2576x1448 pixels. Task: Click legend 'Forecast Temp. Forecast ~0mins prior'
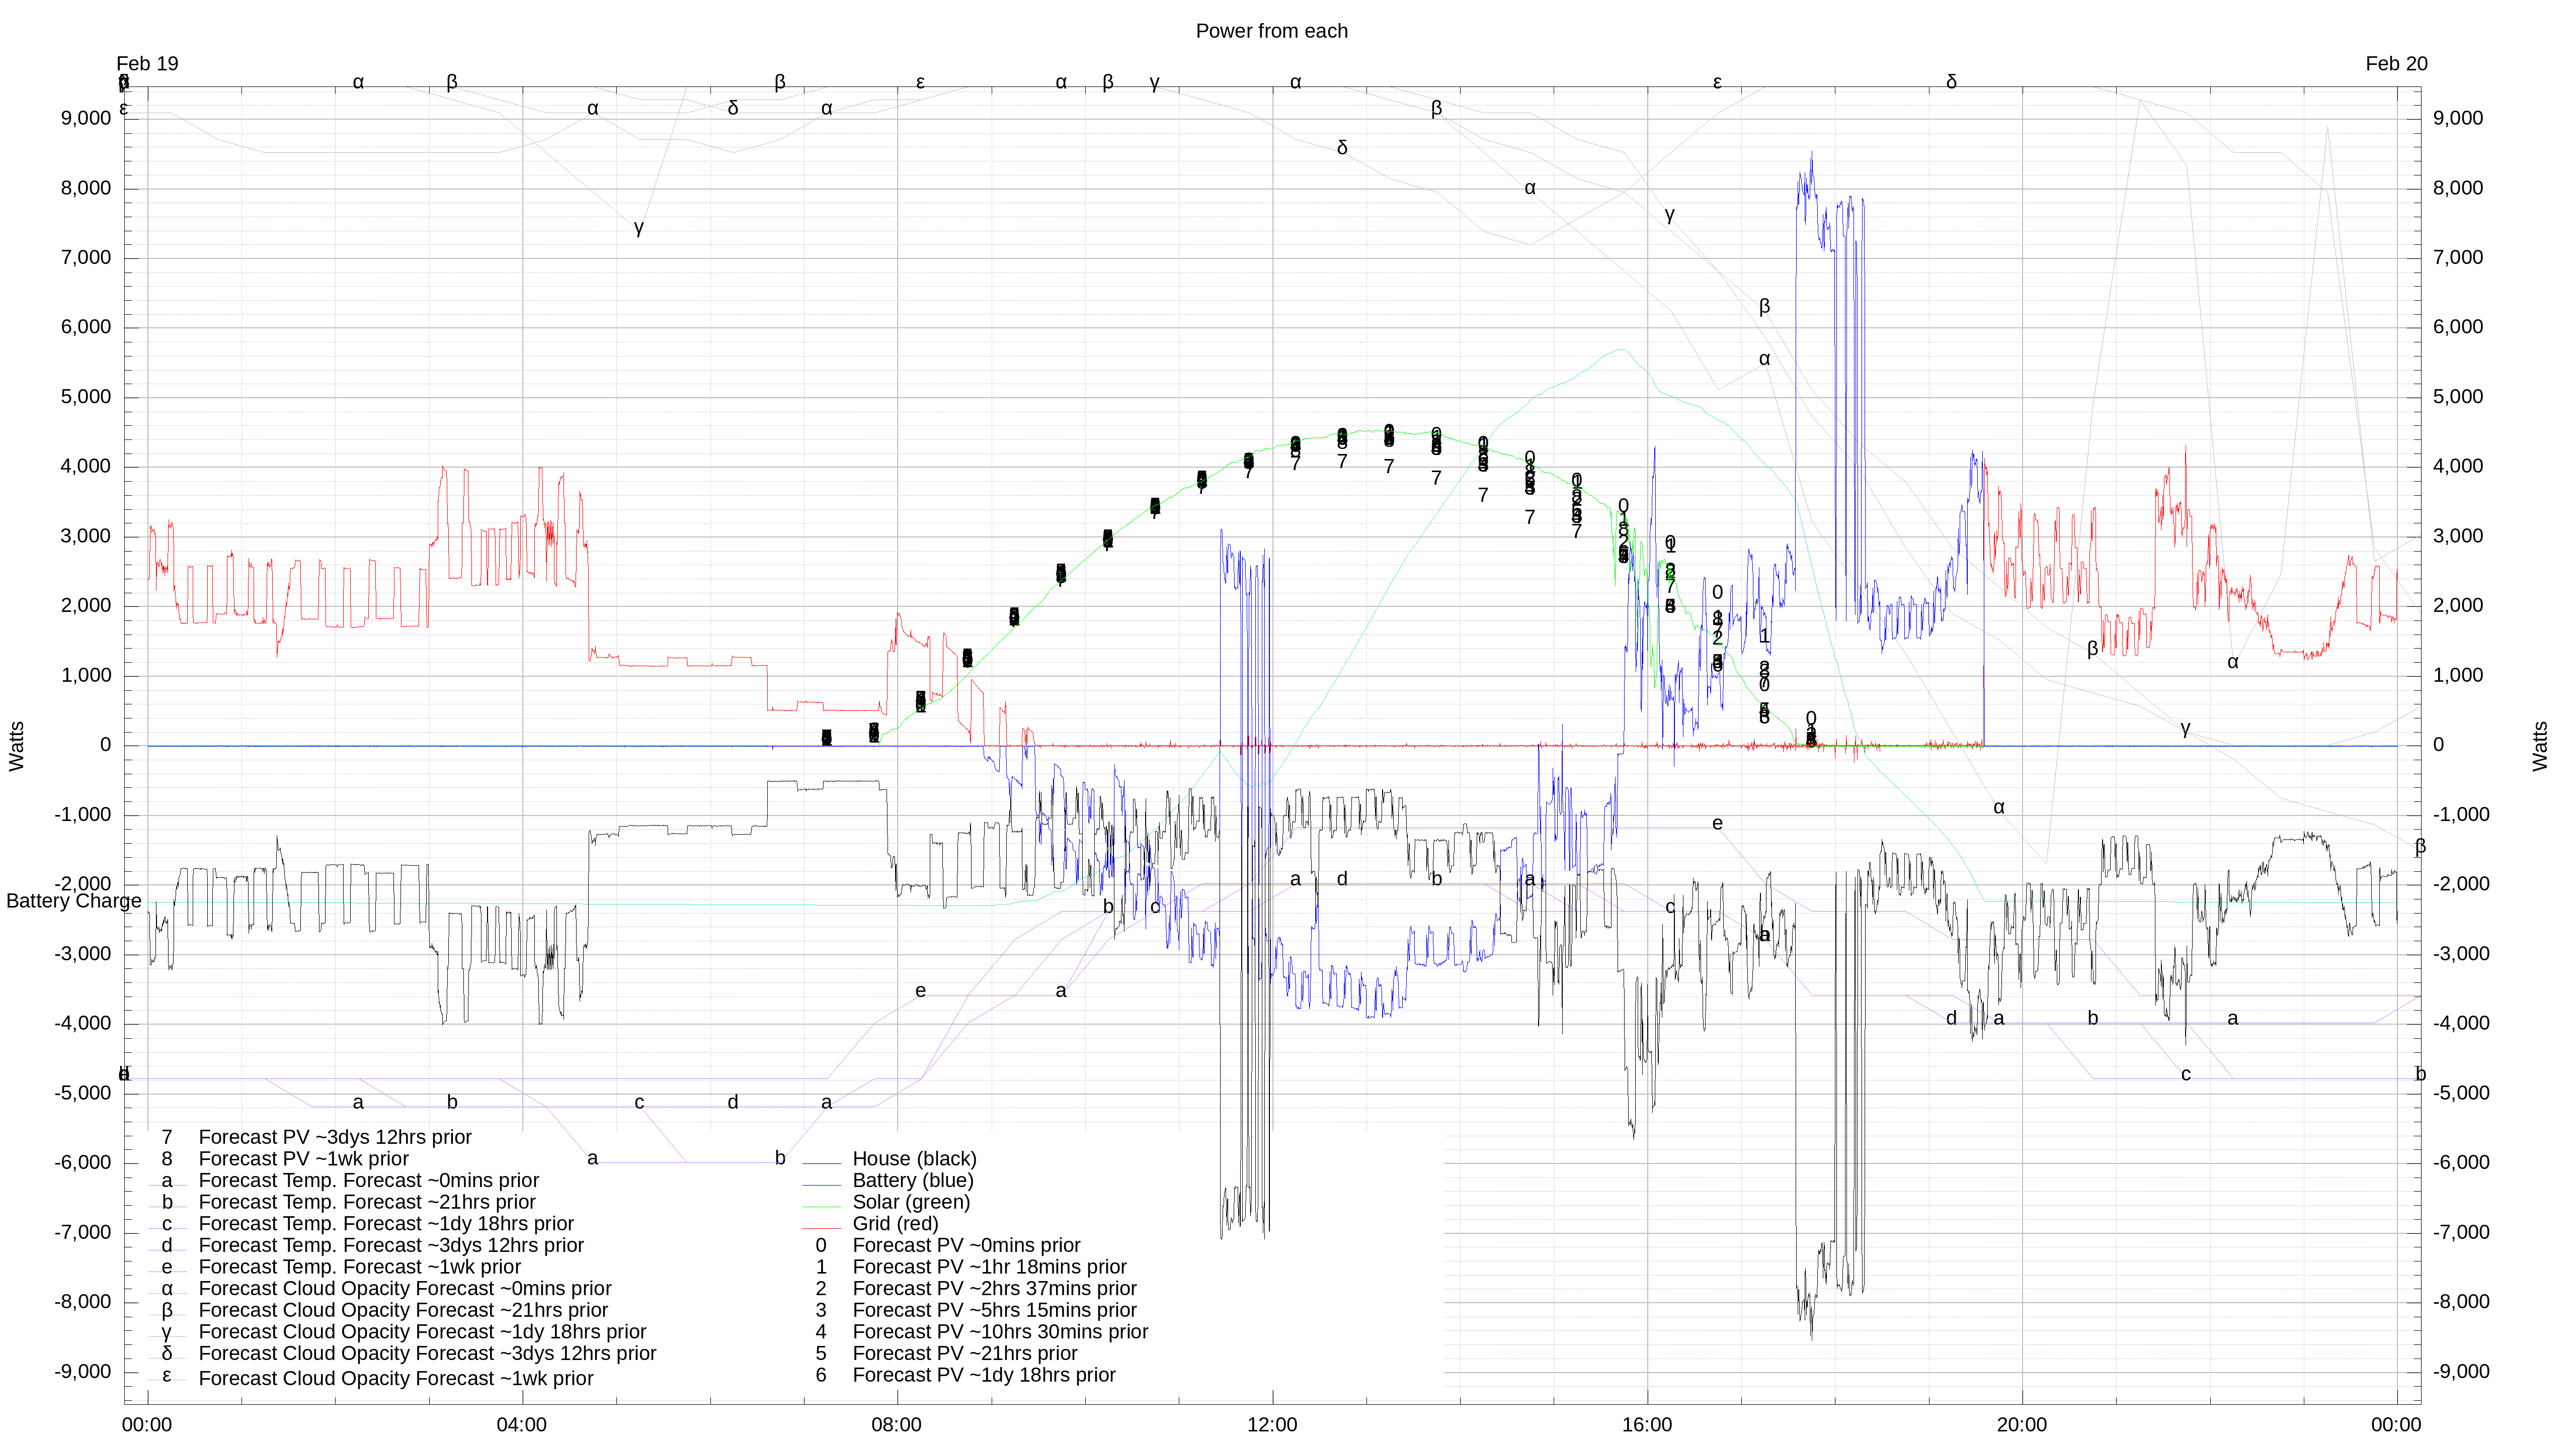click(369, 1180)
